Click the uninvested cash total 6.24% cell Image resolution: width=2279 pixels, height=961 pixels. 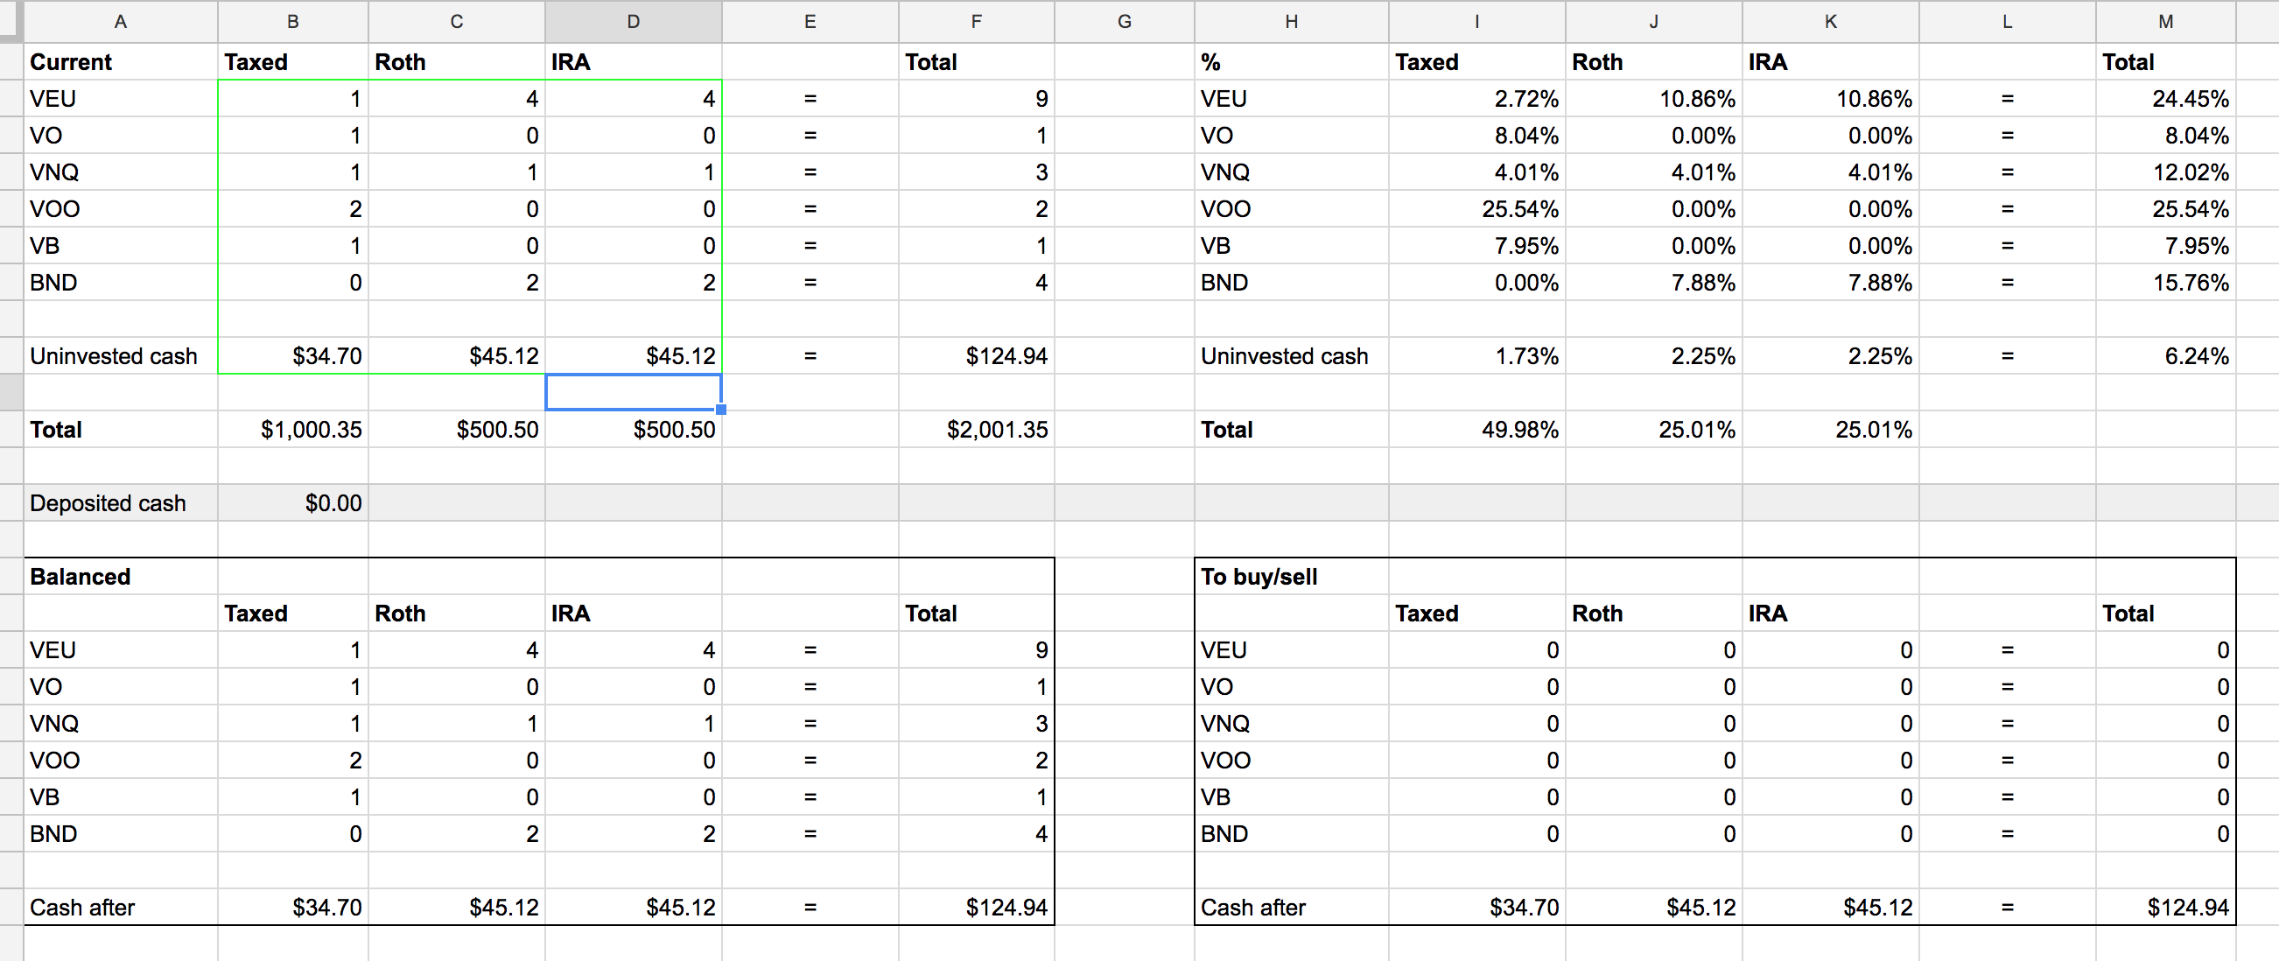pyautogui.click(x=2166, y=355)
